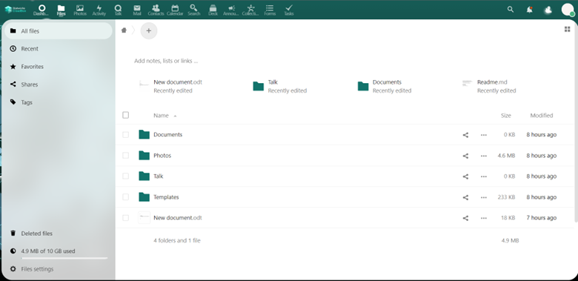Open the Search app in top bar
The width and height of the screenshot is (578, 281).
tap(194, 10)
